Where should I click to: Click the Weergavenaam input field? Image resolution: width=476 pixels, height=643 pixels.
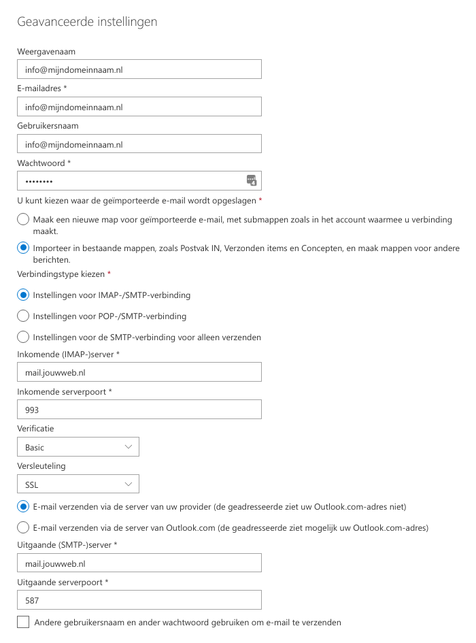pyautogui.click(x=139, y=69)
